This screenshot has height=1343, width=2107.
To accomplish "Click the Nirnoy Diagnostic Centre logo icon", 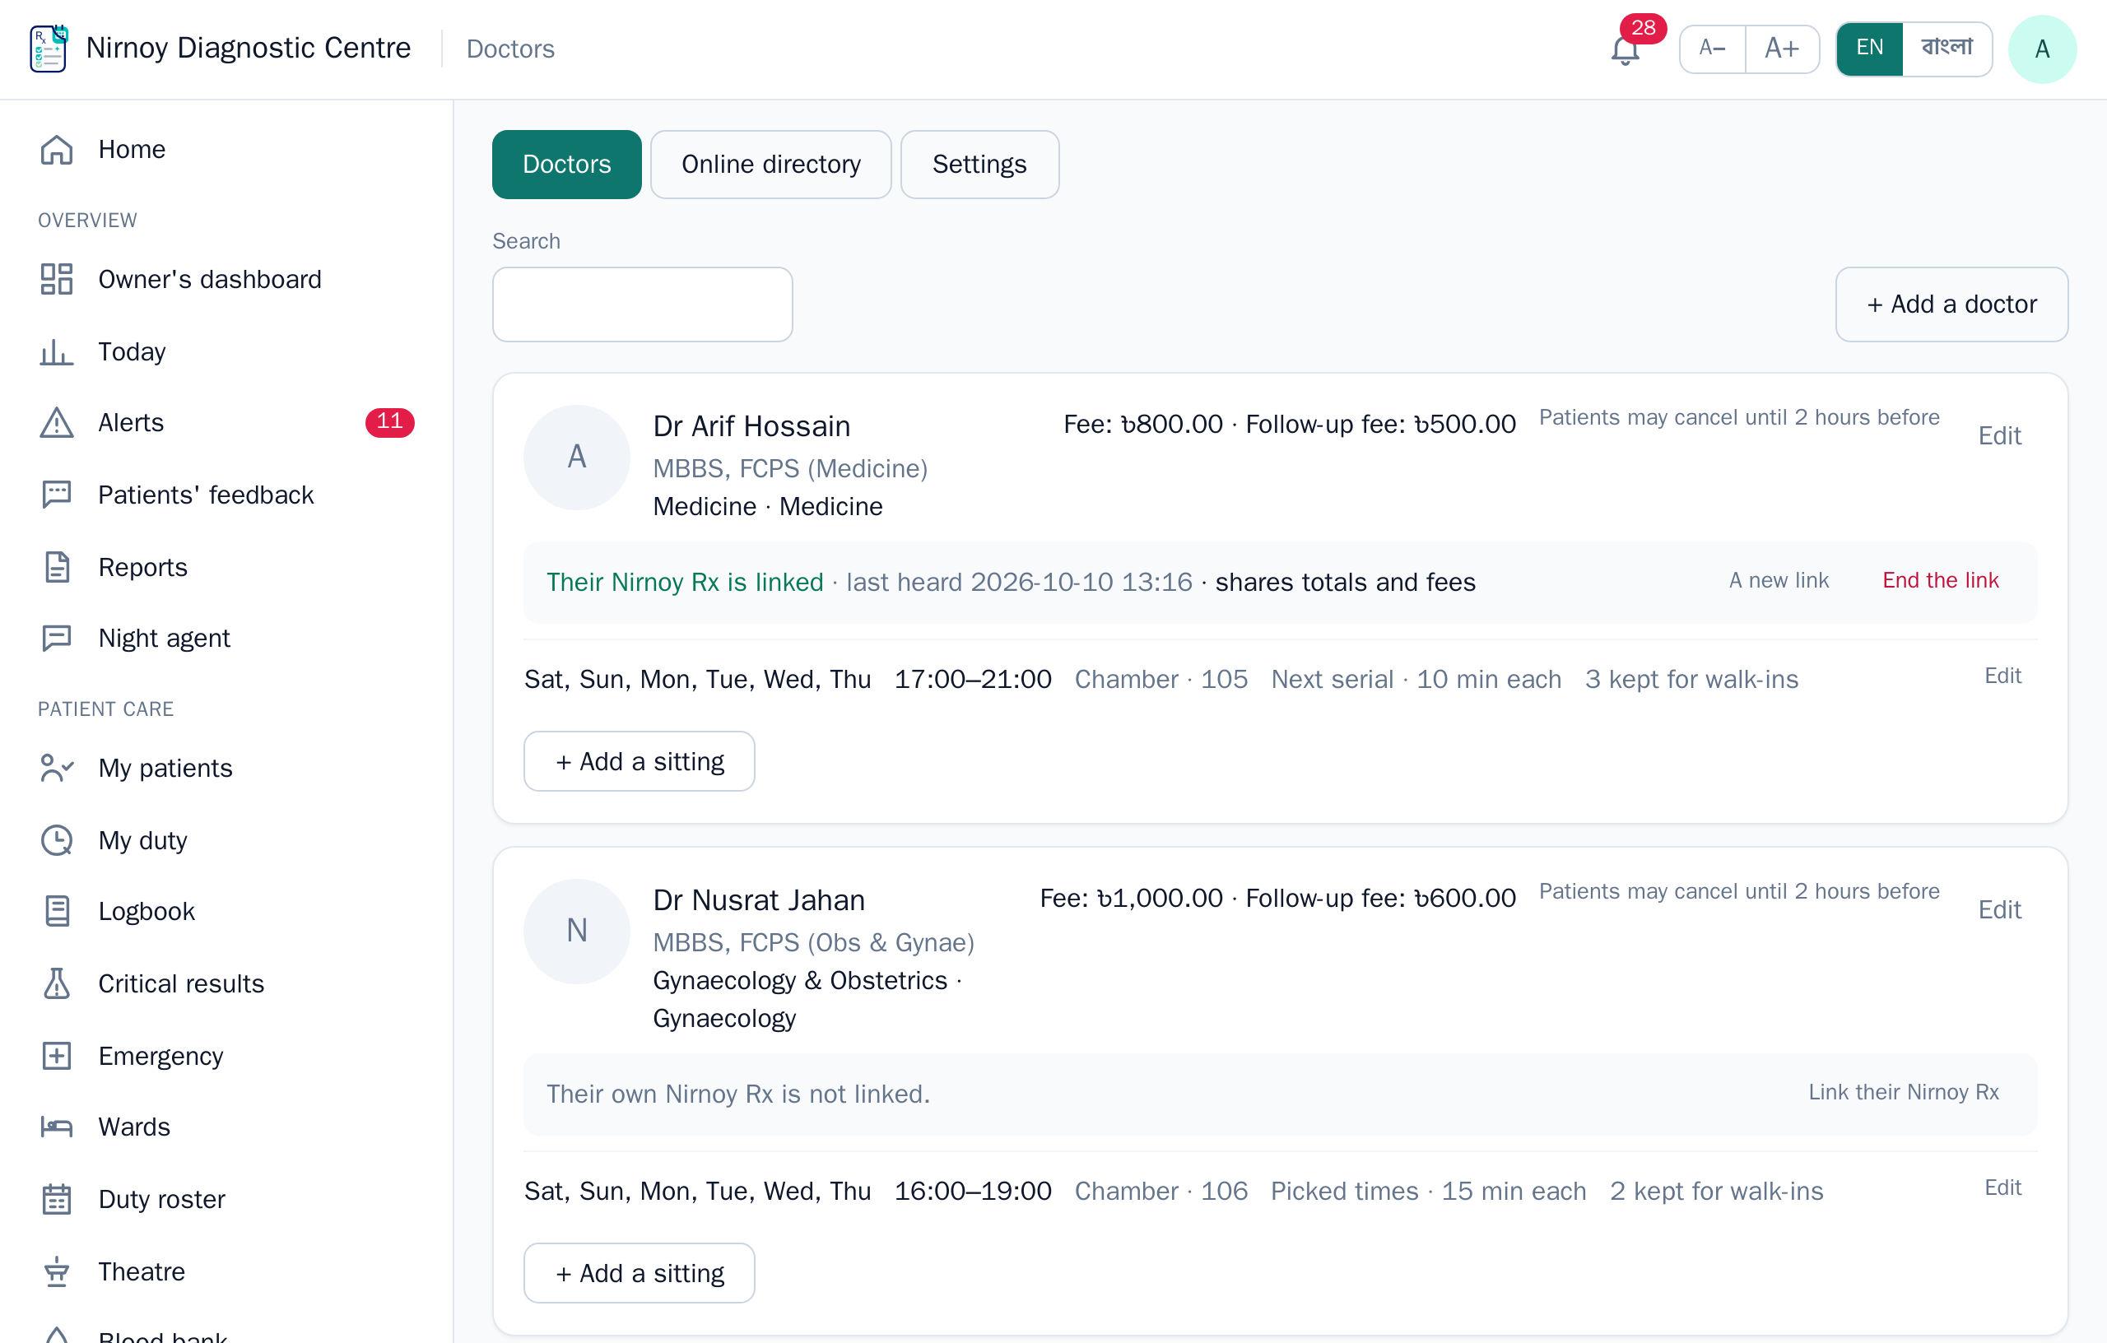I will click(x=49, y=48).
